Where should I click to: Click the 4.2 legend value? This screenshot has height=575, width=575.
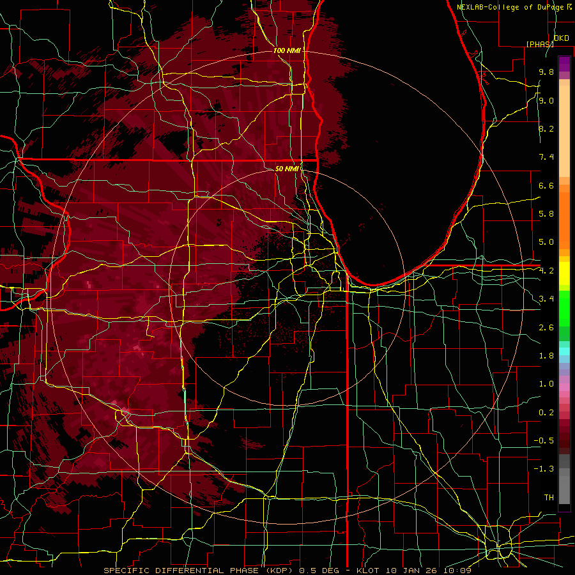click(546, 271)
